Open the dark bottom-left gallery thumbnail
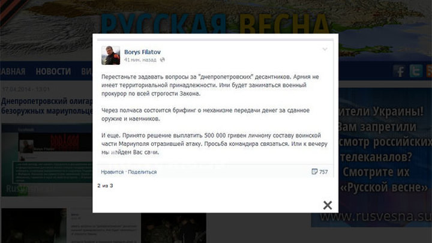The image size is (432, 243). pyautogui.click(x=34, y=226)
